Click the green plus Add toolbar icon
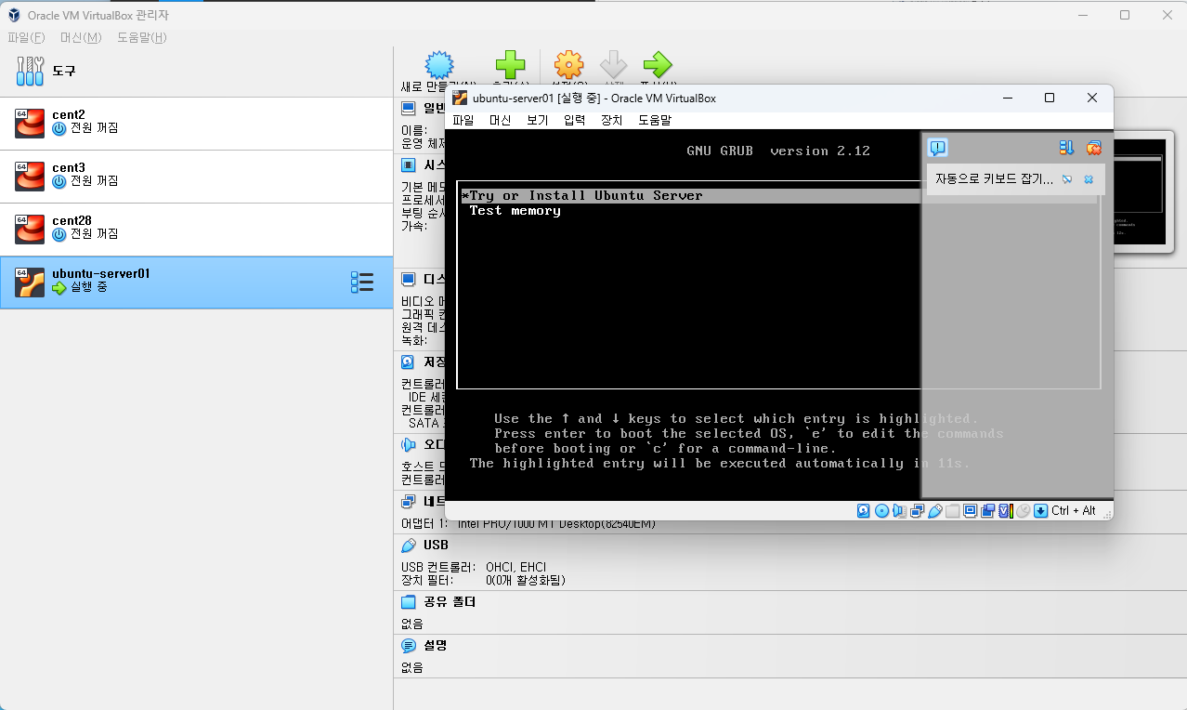Image resolution: width=1187 pixels, height=710 pixels. [510, 65]
